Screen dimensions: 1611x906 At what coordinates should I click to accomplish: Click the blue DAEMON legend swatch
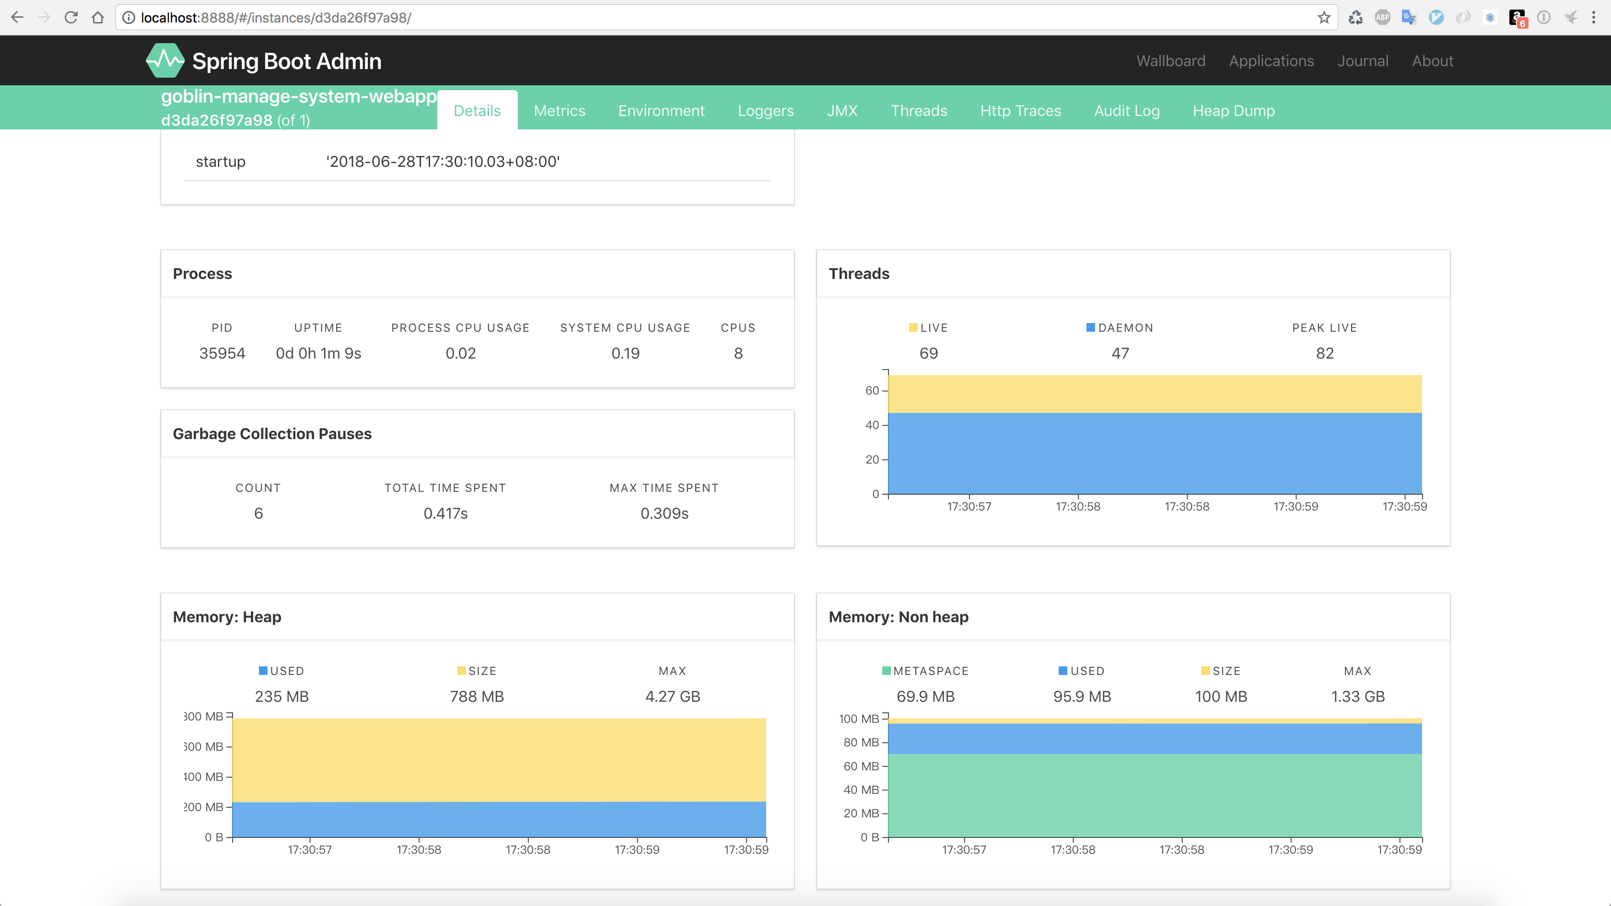(x=1090, y=327)
